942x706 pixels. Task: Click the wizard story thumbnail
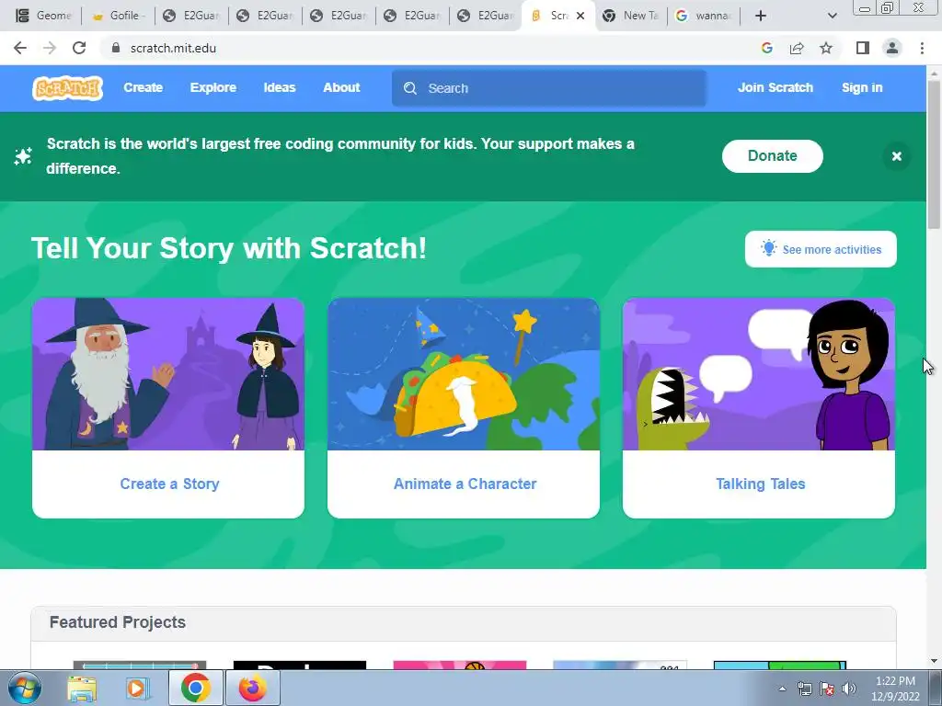168,374
